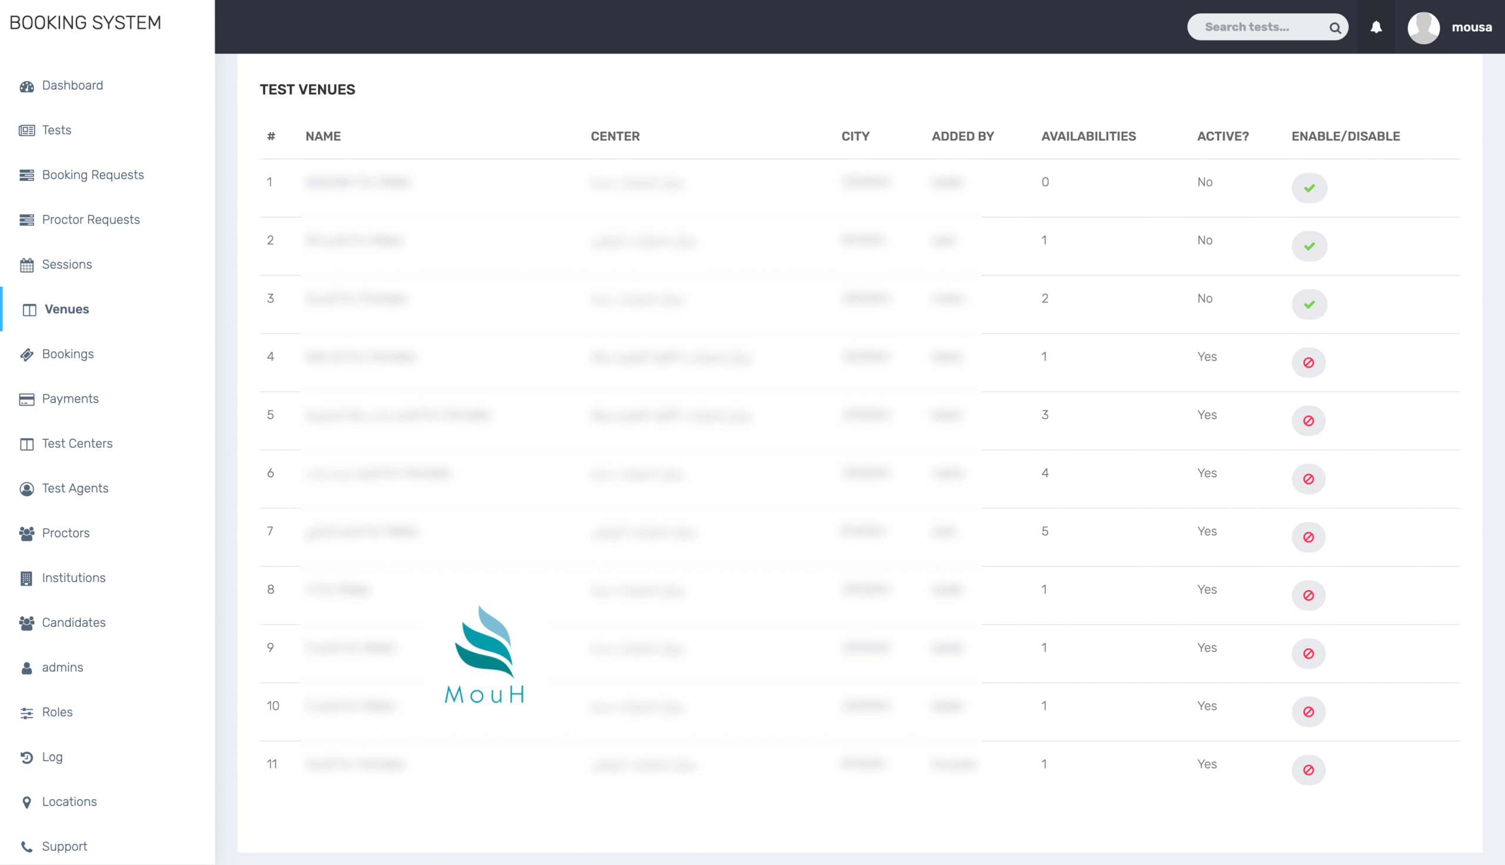The width and height of the screenshot is (1505, 865).
Task: Click the Dashboard gauge icon
Action: (x=26, y=86)
